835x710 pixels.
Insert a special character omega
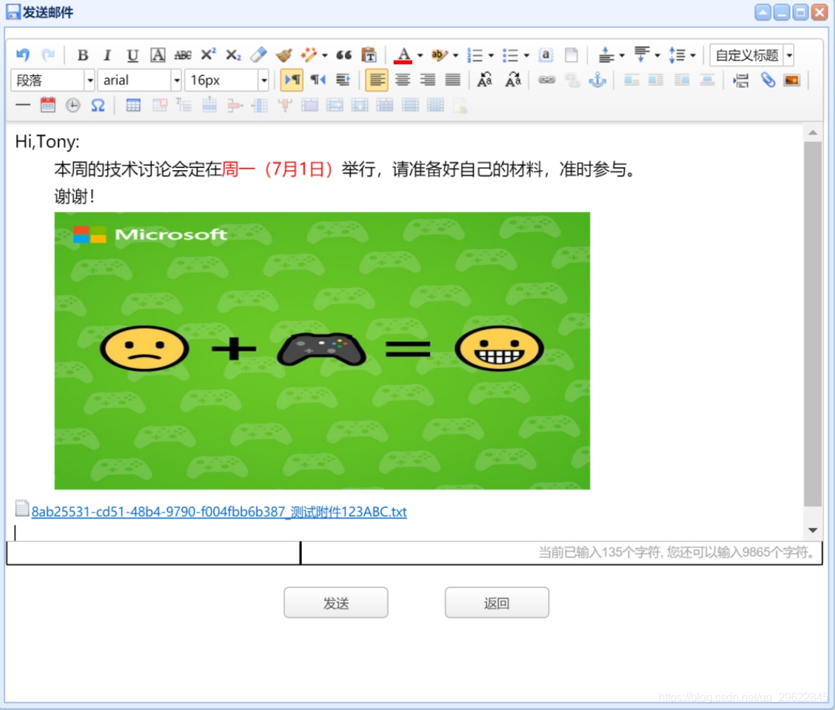point(98,105)
